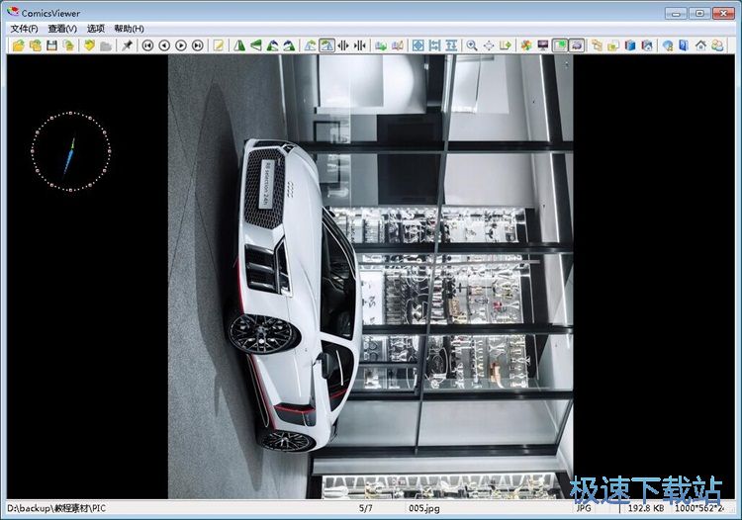
Task: Click the copy files icon beside save
Action: click(68, 45)
